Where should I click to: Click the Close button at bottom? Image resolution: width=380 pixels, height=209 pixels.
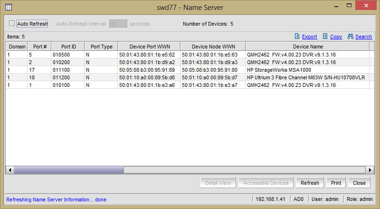(x=359, y=183)
